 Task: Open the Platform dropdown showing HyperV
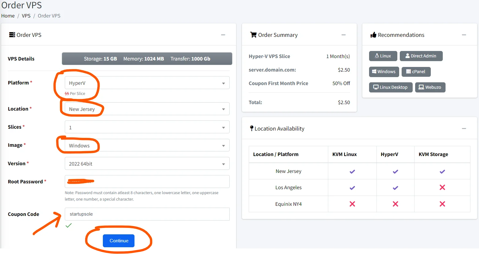click(147, 83)
